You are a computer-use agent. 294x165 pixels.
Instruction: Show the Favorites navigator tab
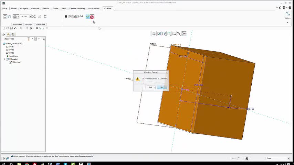[x=13, y=34]
